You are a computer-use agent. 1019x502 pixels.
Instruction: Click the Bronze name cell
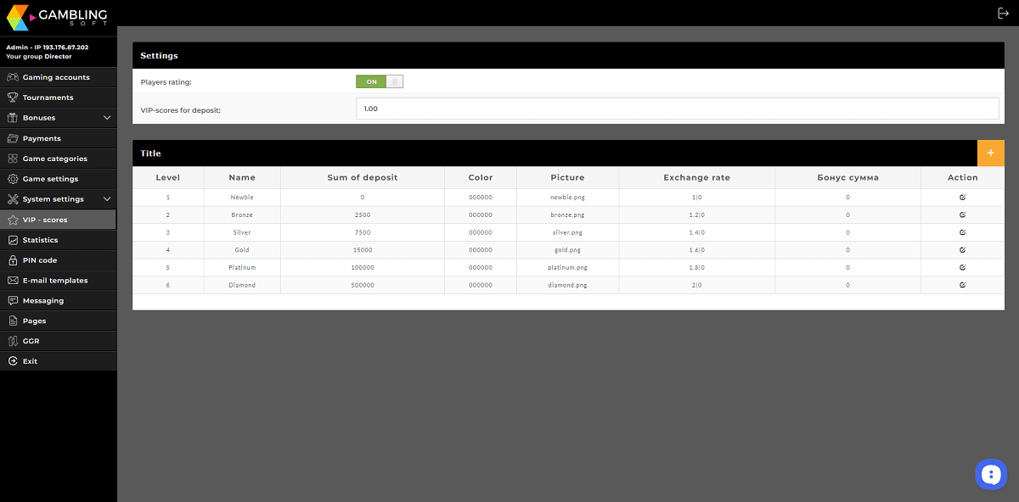[x=242, y=215]
